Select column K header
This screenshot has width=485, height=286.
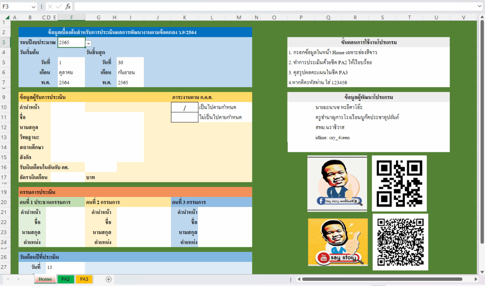point(185,18)
